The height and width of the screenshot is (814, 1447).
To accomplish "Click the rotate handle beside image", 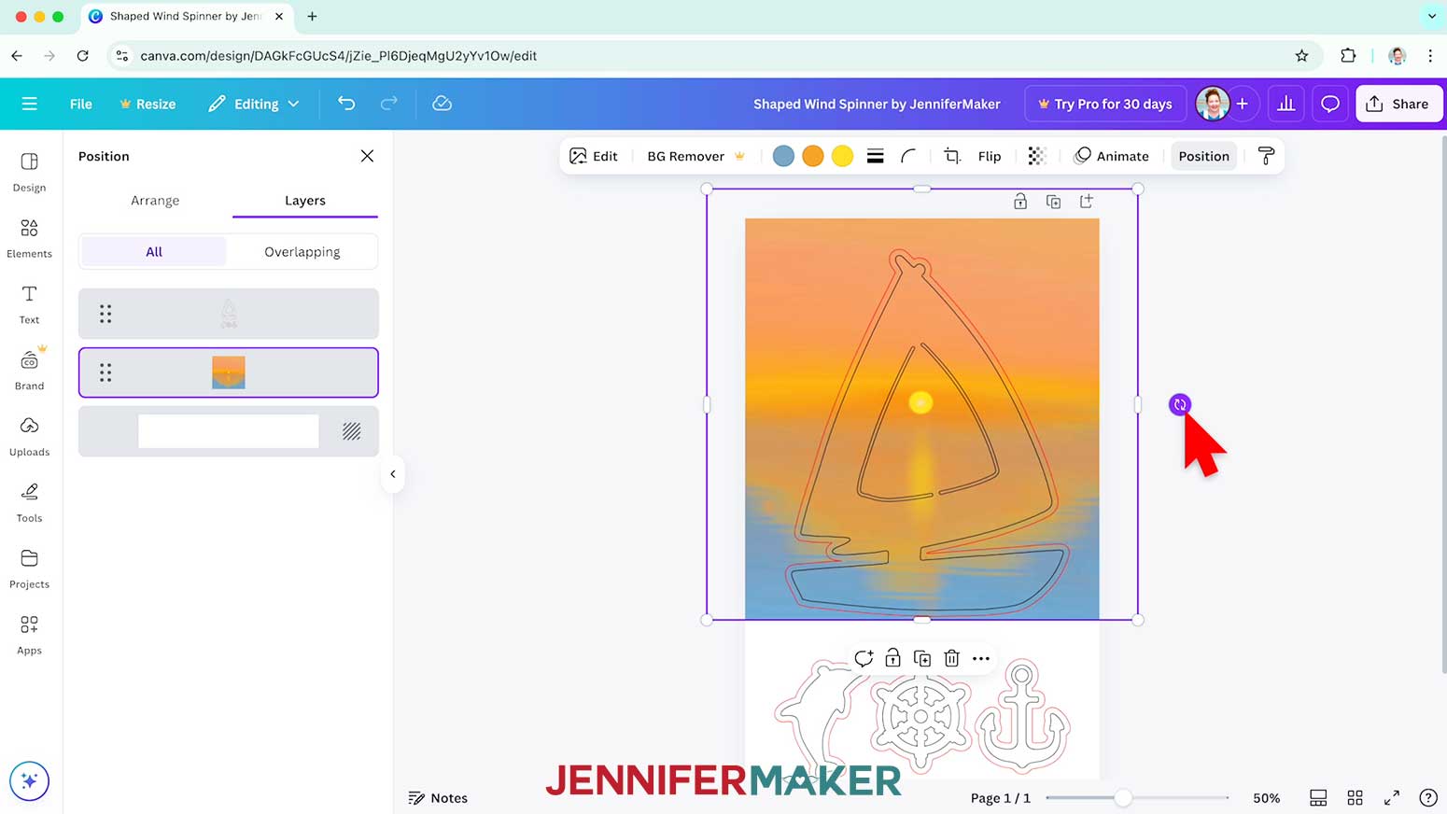I will click(1180, 404).
